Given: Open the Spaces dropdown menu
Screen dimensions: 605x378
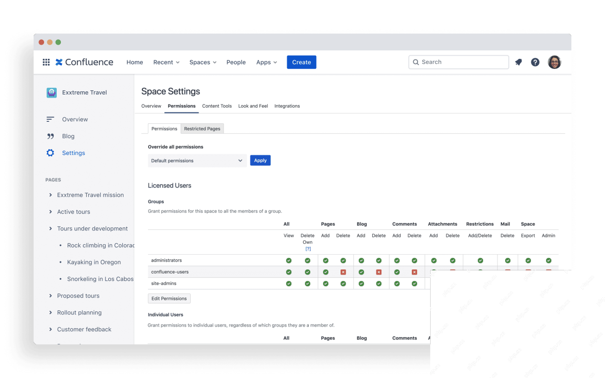Looking at the screenshot, I should pyautogui.click(x=203, y=62).
